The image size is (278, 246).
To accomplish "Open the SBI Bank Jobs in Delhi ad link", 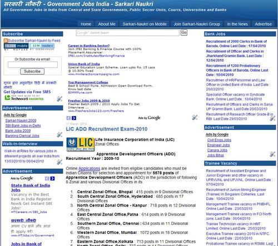I will point(23,125).
